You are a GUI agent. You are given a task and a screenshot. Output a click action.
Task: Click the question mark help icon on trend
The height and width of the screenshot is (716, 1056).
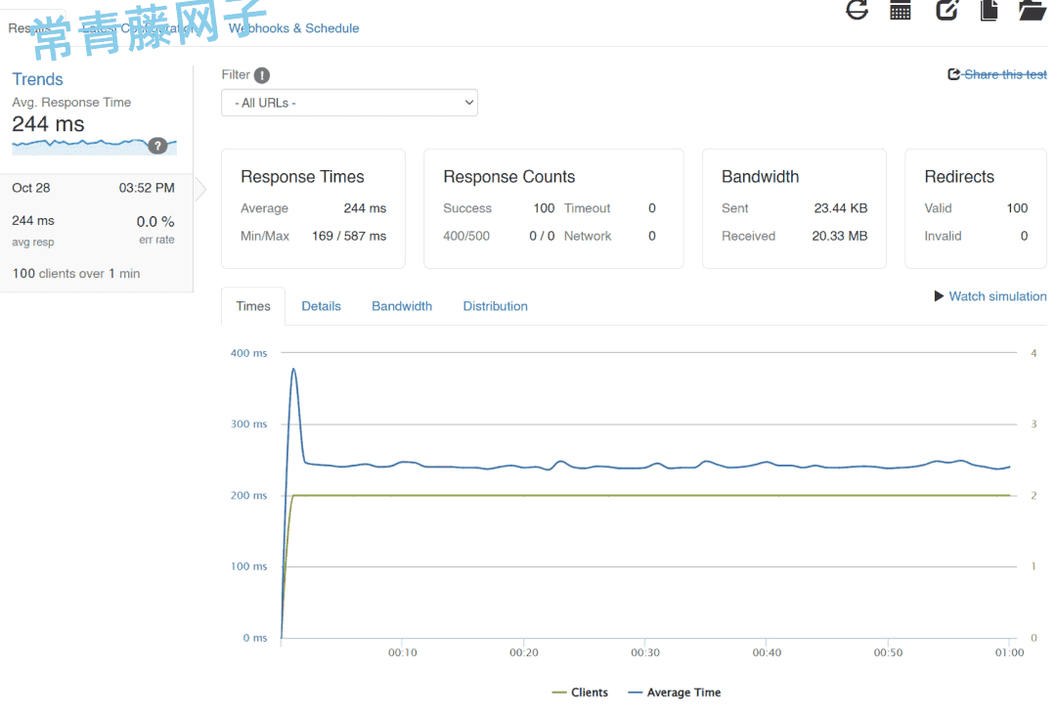[x=156, y=146]
